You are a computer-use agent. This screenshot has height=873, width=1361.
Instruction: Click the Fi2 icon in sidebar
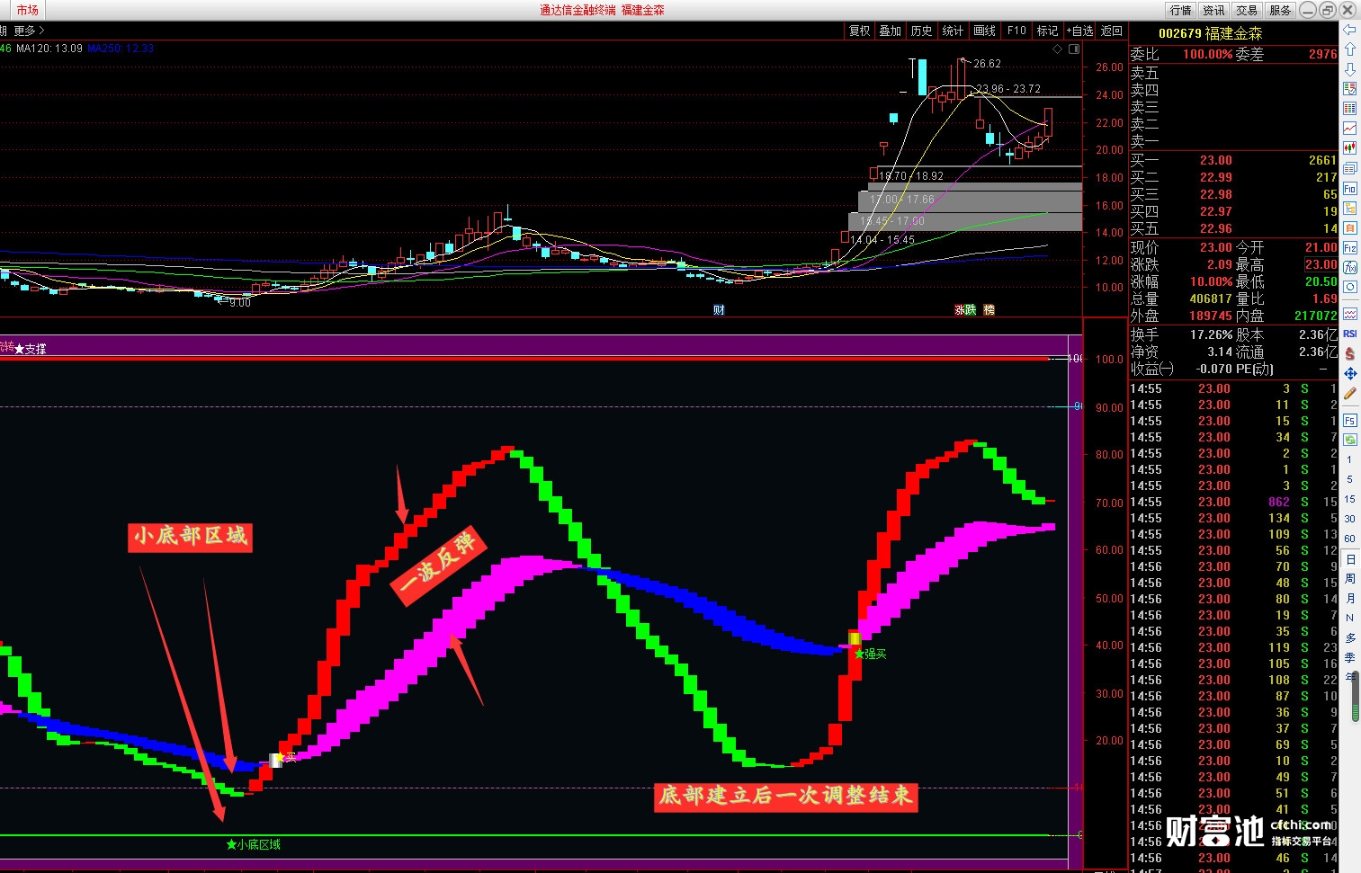[x=1349, y=248]
